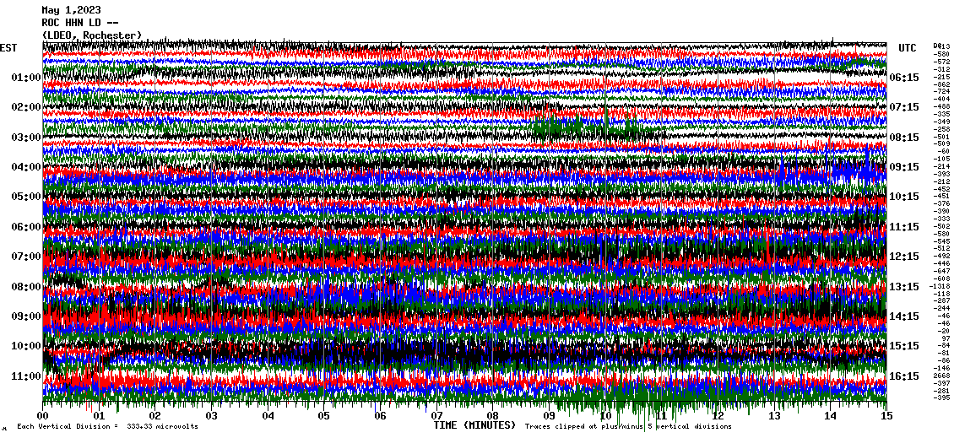Image resolution: width=954 pixels, height=438 pixels.
Task: Click the 11:00 EST time marker
Action: coord(26,376)
